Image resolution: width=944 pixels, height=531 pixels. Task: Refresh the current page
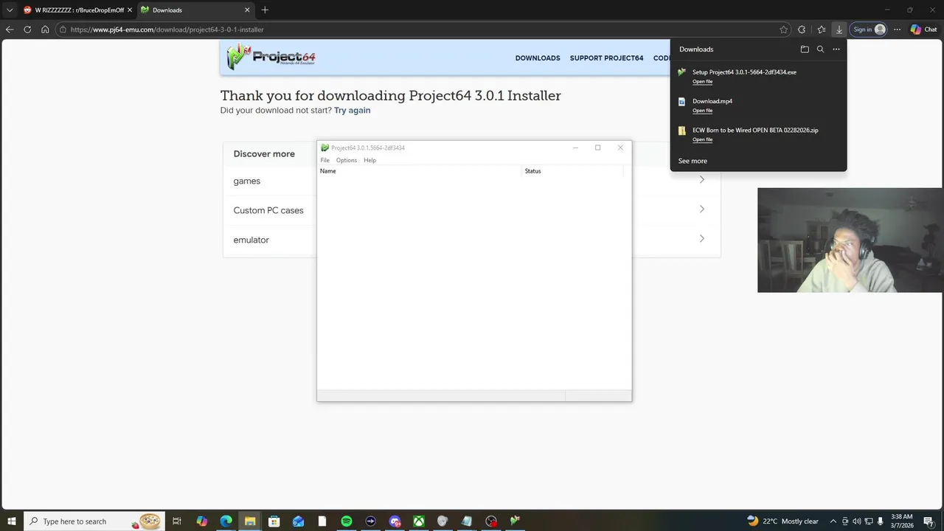[x=27, y=29]
